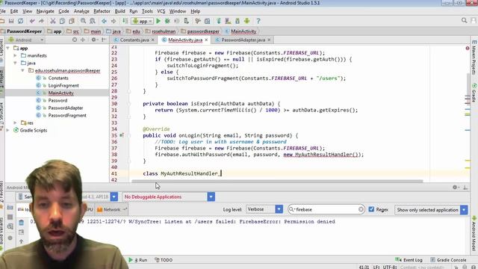Click the Save All toolbar icon
This screenshot has height=269, width=478.
pos(11,21)
